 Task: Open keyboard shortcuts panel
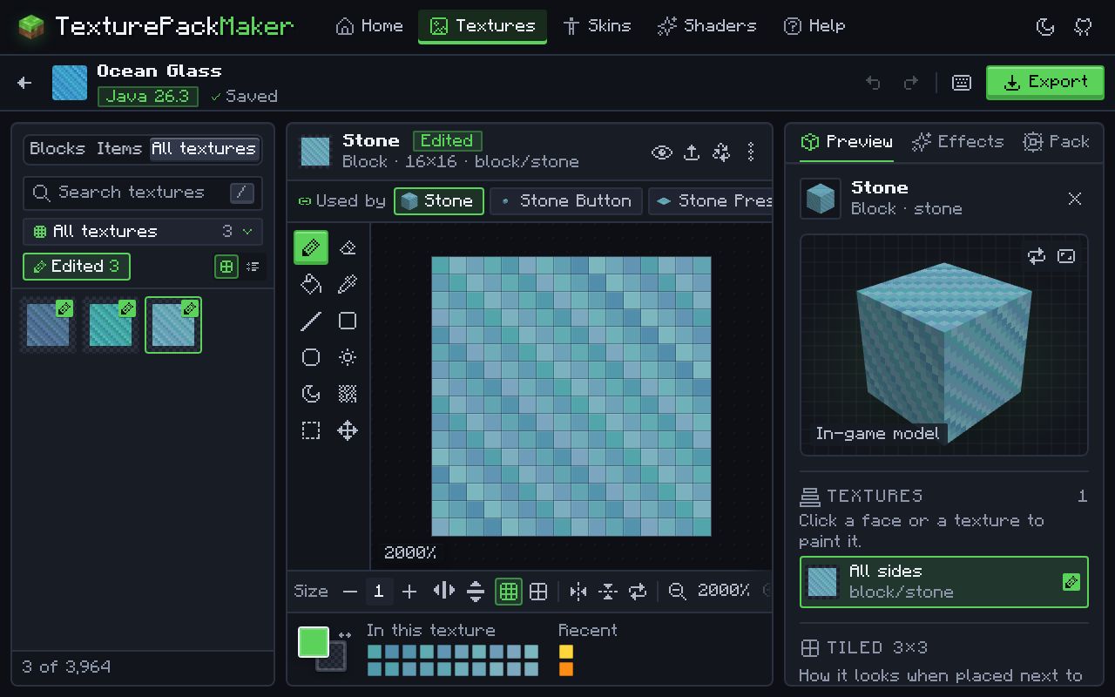pyautogui.click(x=962, y=82)
